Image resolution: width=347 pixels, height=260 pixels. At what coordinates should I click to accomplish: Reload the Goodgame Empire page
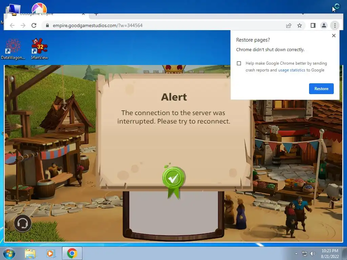click(34, 25)
